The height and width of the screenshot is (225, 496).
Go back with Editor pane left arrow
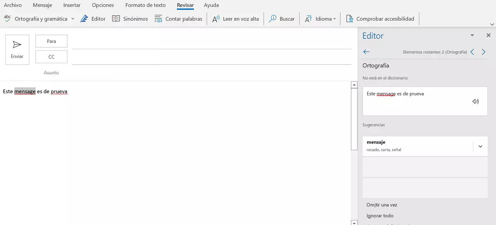[366, 52]
